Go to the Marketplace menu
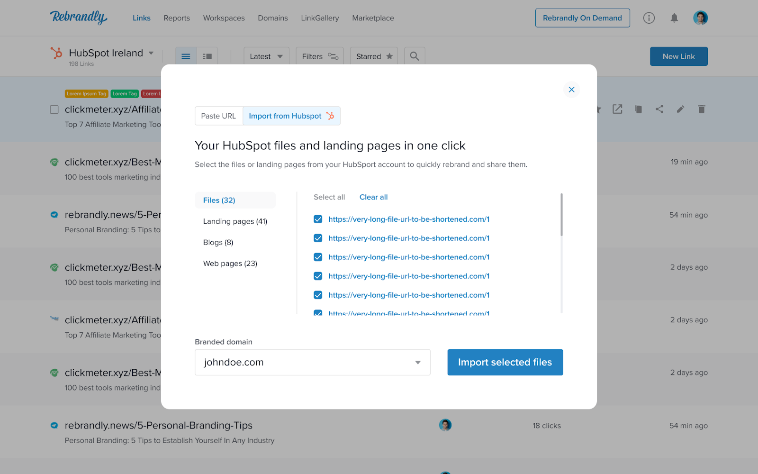 point(373,18)
